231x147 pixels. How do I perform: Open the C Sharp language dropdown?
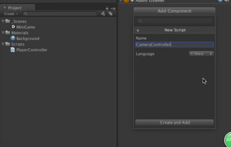[201, 54]
